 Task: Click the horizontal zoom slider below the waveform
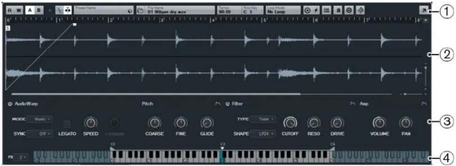coord(412,94)
